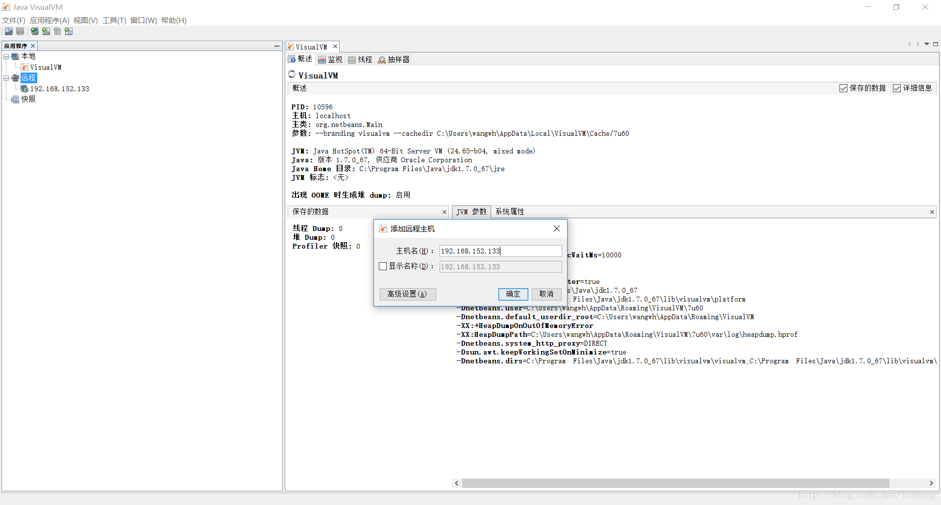Close the 添加远程主机 dialog
941x505 pixels.
(x=557, y=228)
